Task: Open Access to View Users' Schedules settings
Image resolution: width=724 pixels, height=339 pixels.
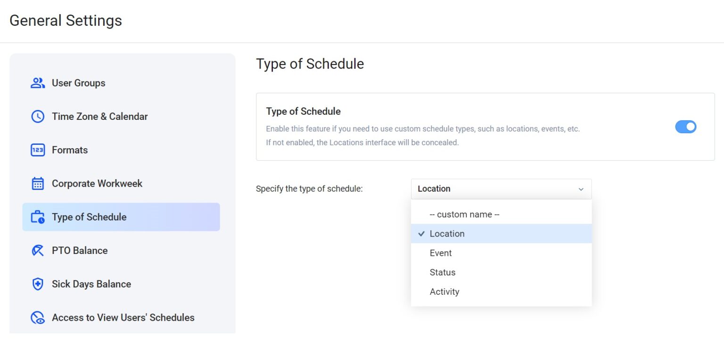Action: point(123,317)
